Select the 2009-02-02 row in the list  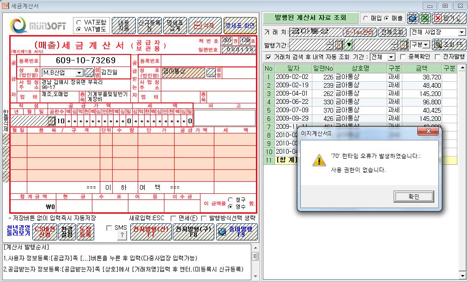(360, 77)
